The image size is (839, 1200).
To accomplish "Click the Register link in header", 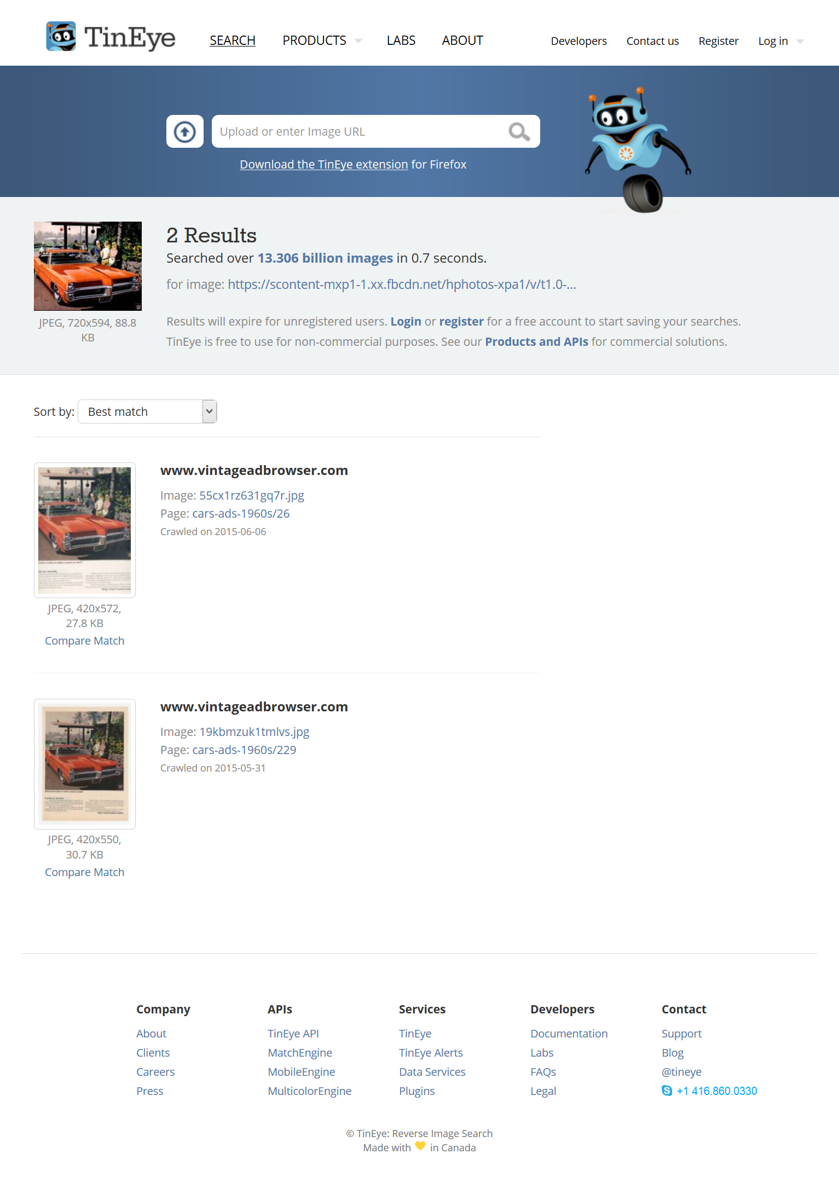I will 718,41.
